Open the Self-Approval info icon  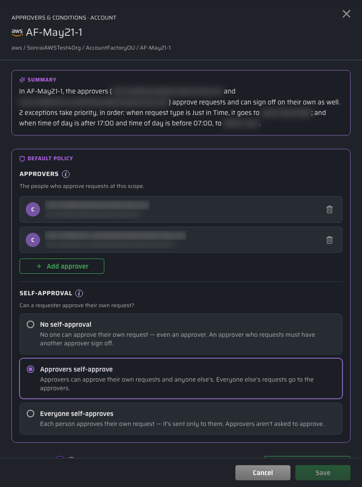point(79,293)
